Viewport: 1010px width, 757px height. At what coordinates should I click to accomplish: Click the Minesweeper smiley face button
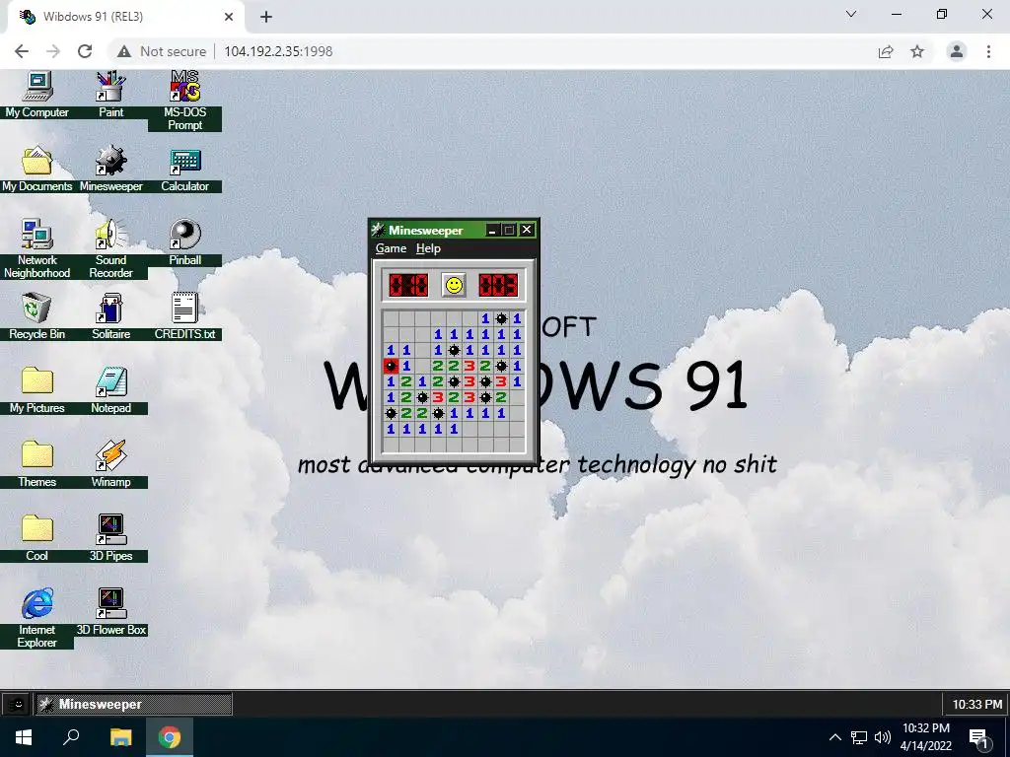click(x=454, y=285)
